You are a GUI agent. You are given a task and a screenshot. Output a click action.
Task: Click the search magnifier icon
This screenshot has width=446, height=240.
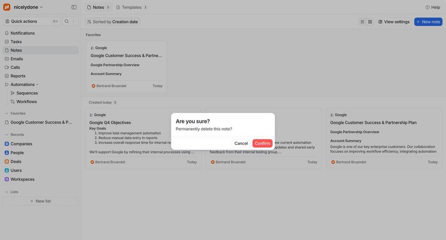pos(66,21)
